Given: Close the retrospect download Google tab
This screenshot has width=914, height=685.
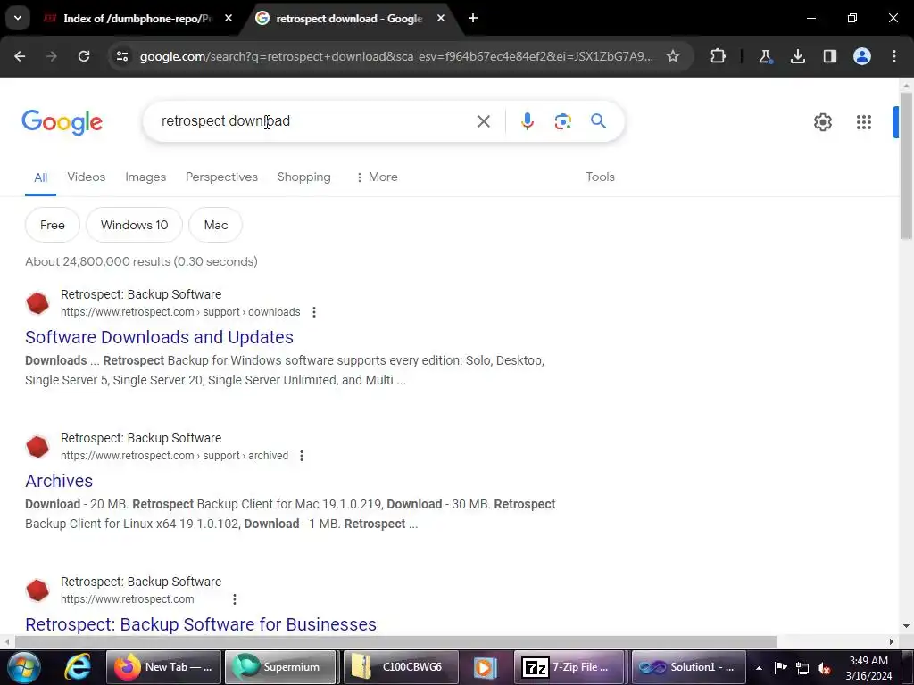Looking at the screenshot, I should 441,18.
